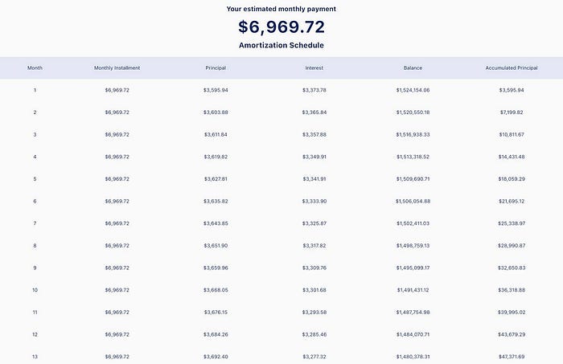Select month 1 balance $1,524,154.06
The image size is (563, 364).
click(413, 90)
